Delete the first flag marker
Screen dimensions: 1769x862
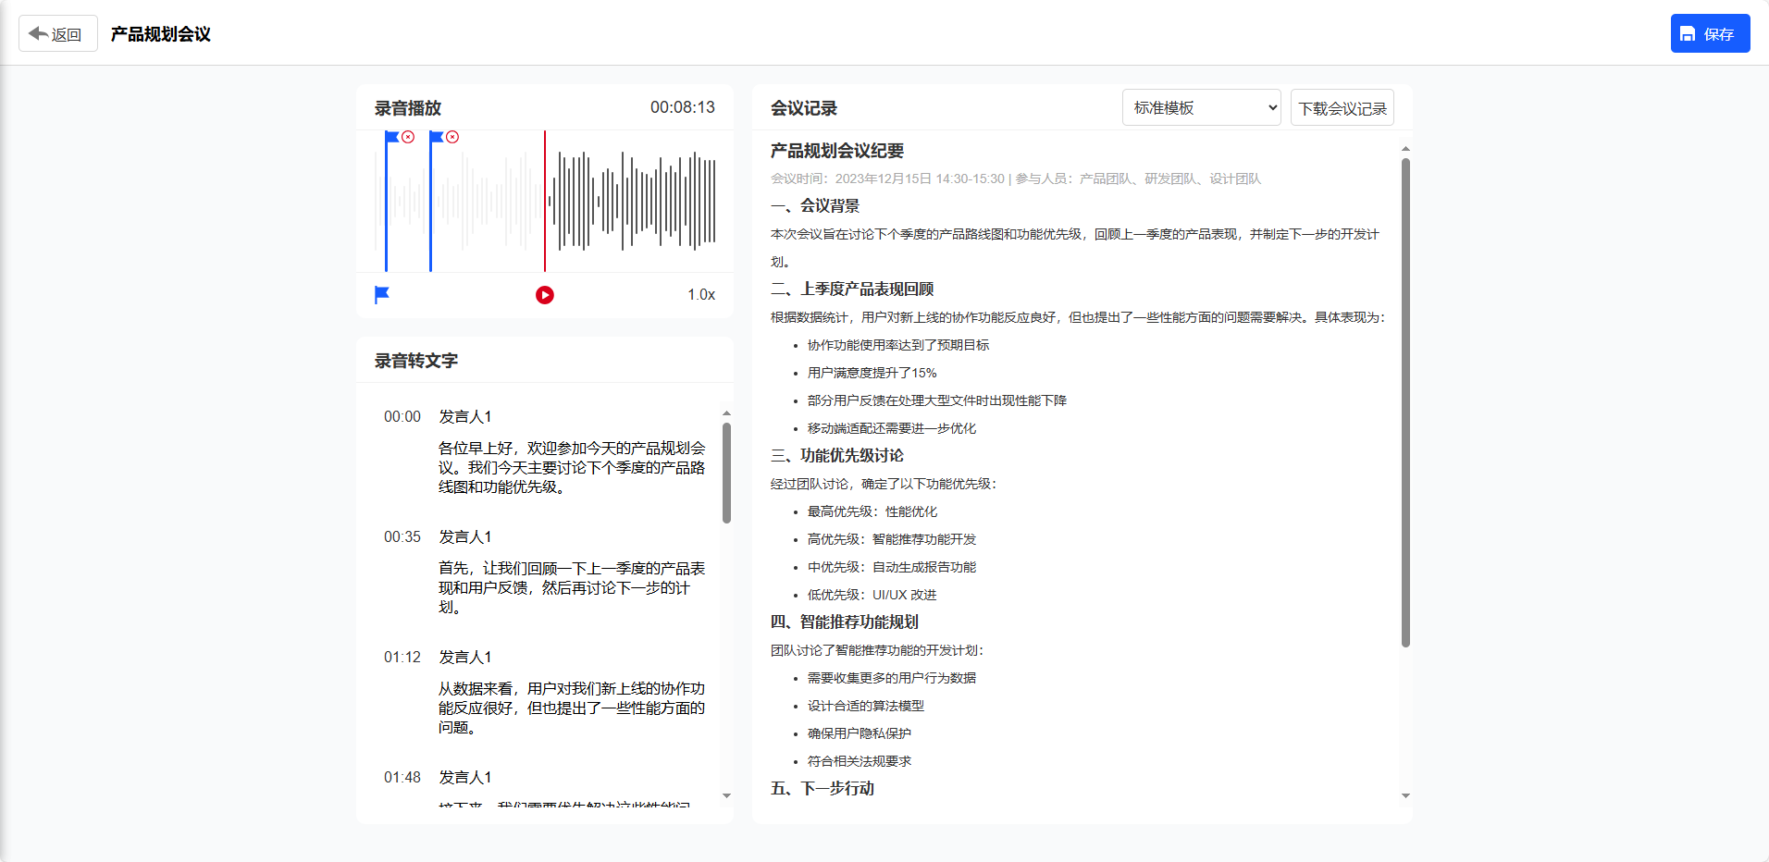click(x=408, y=137)
